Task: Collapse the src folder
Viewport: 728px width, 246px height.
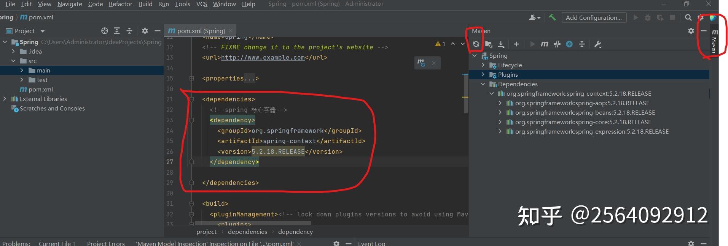Action: pyautogui.click(x=13, y=61)
